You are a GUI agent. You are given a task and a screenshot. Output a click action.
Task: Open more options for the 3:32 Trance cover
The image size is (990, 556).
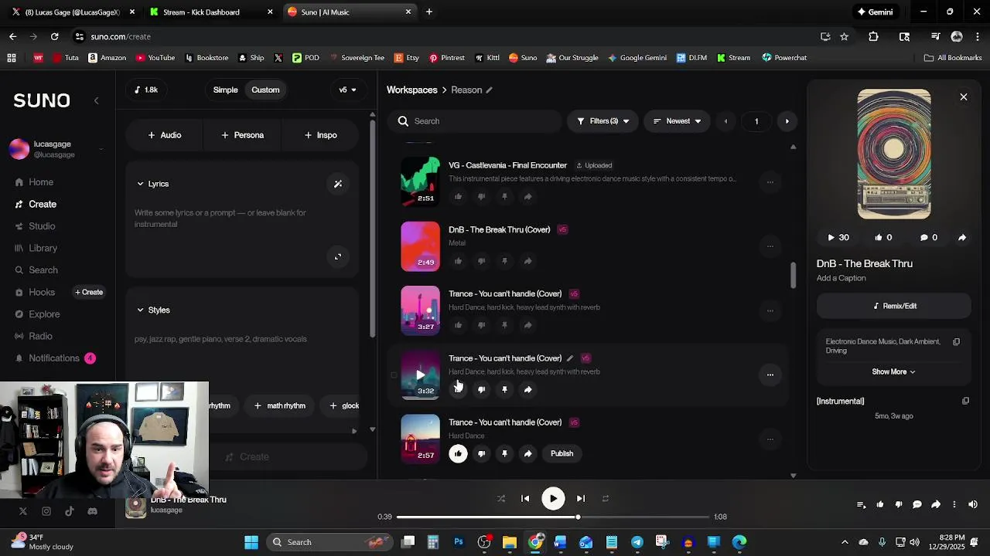coord(770,375)
